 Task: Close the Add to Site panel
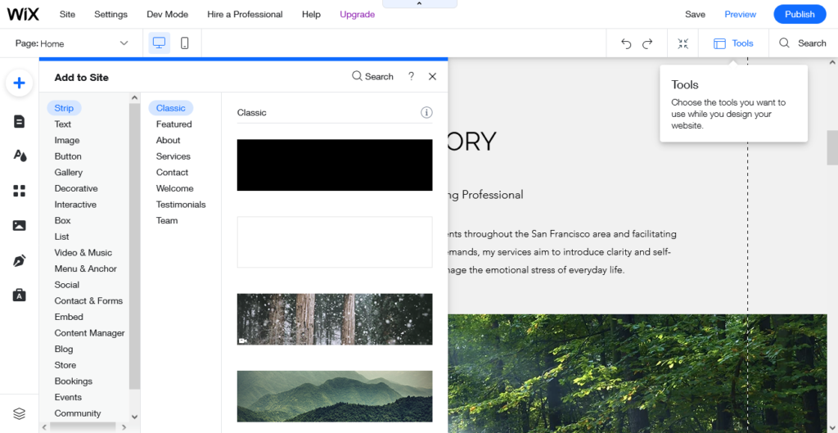(432, 76)
